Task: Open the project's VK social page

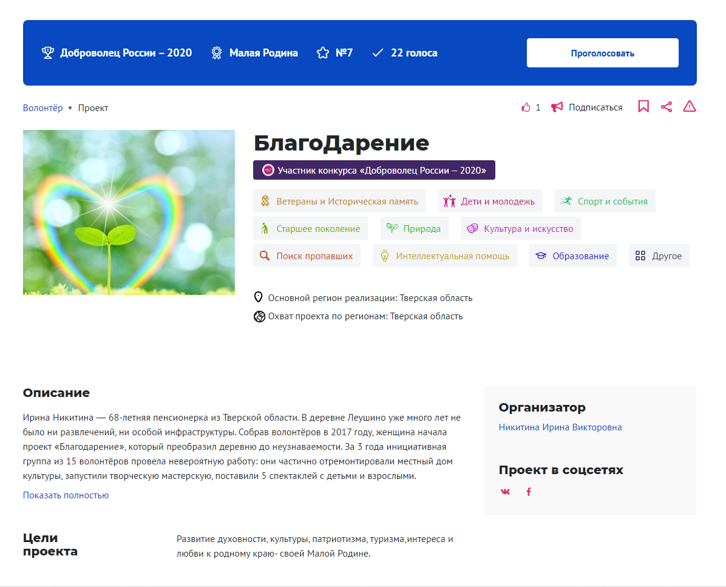Action: click(505, 492)
